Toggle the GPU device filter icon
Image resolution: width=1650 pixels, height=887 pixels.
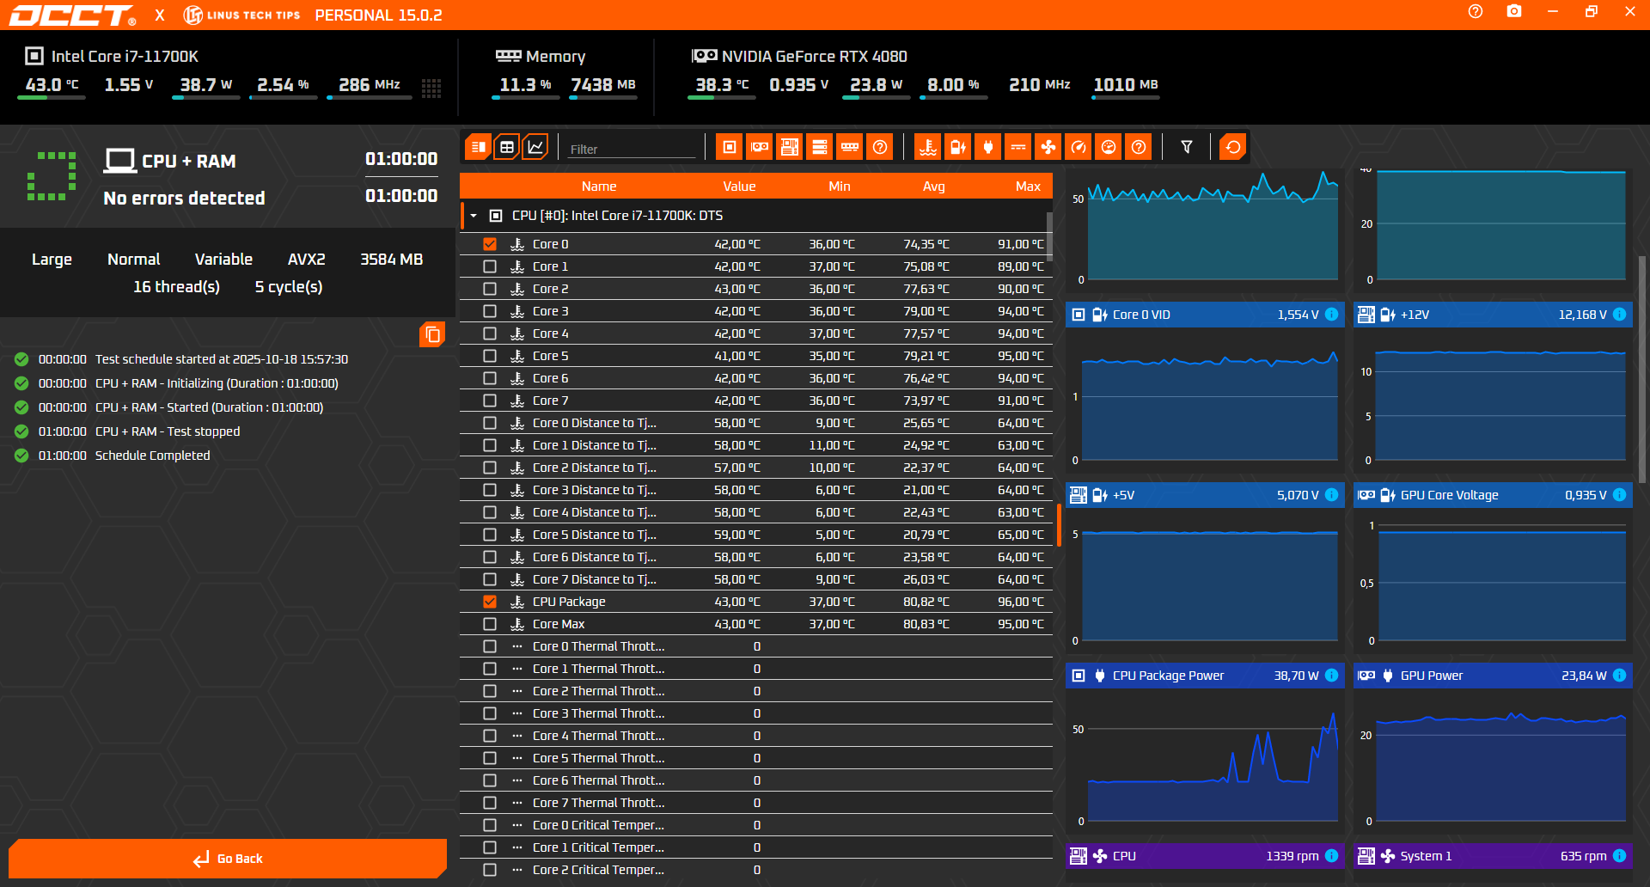tap(760, 147)
